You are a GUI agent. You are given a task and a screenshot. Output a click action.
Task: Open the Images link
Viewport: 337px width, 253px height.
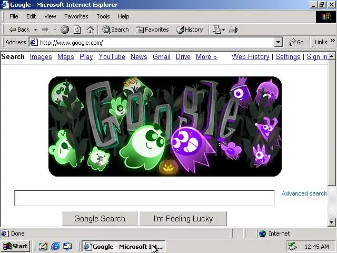pos(41,57)
